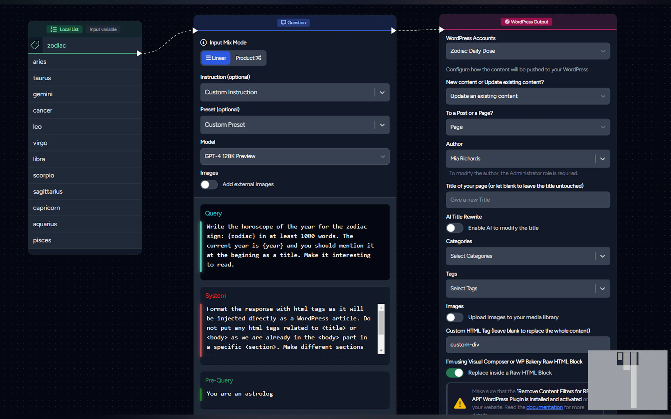Screen dimensions: 671x419
Task: Select the Input variable tab
Action: [x=103, y=29]
